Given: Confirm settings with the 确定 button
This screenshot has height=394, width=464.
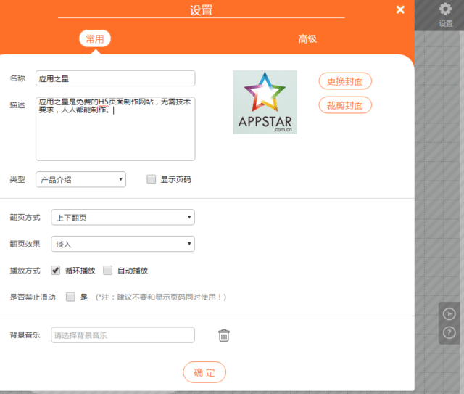Looking at the screenshot, I should pyautogui.click(x=204, y=372).
